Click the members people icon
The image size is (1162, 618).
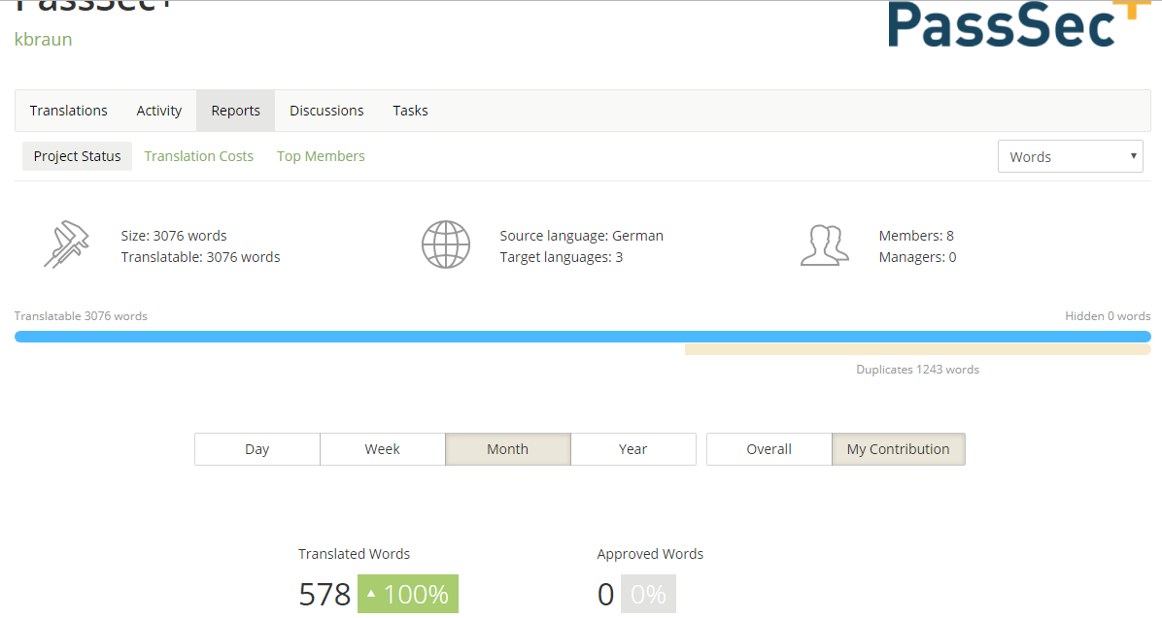pyautogui.click(x=824, y=244)
